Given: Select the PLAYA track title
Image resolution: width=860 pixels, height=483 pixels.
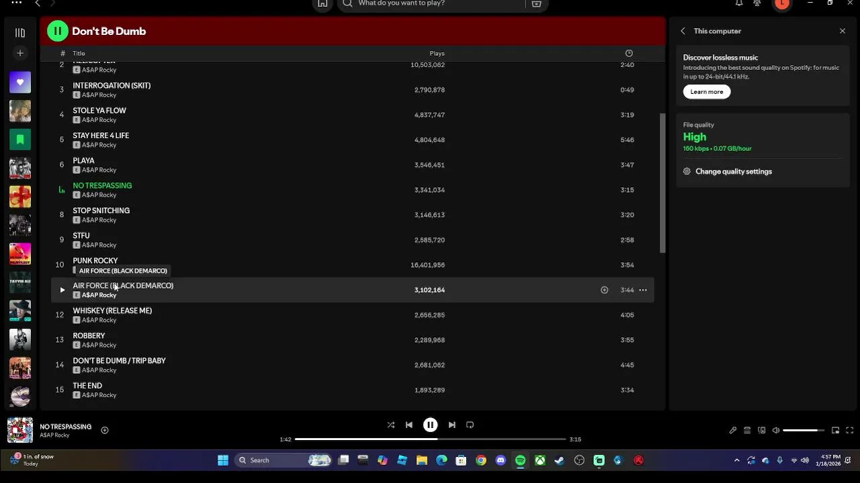Looking at the screenshot, I should (x=83, y=161).
